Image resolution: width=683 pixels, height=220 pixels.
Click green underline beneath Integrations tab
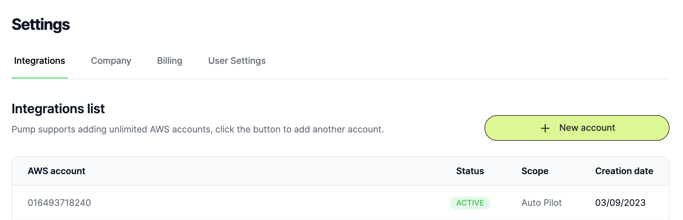(x=40, y=78)
